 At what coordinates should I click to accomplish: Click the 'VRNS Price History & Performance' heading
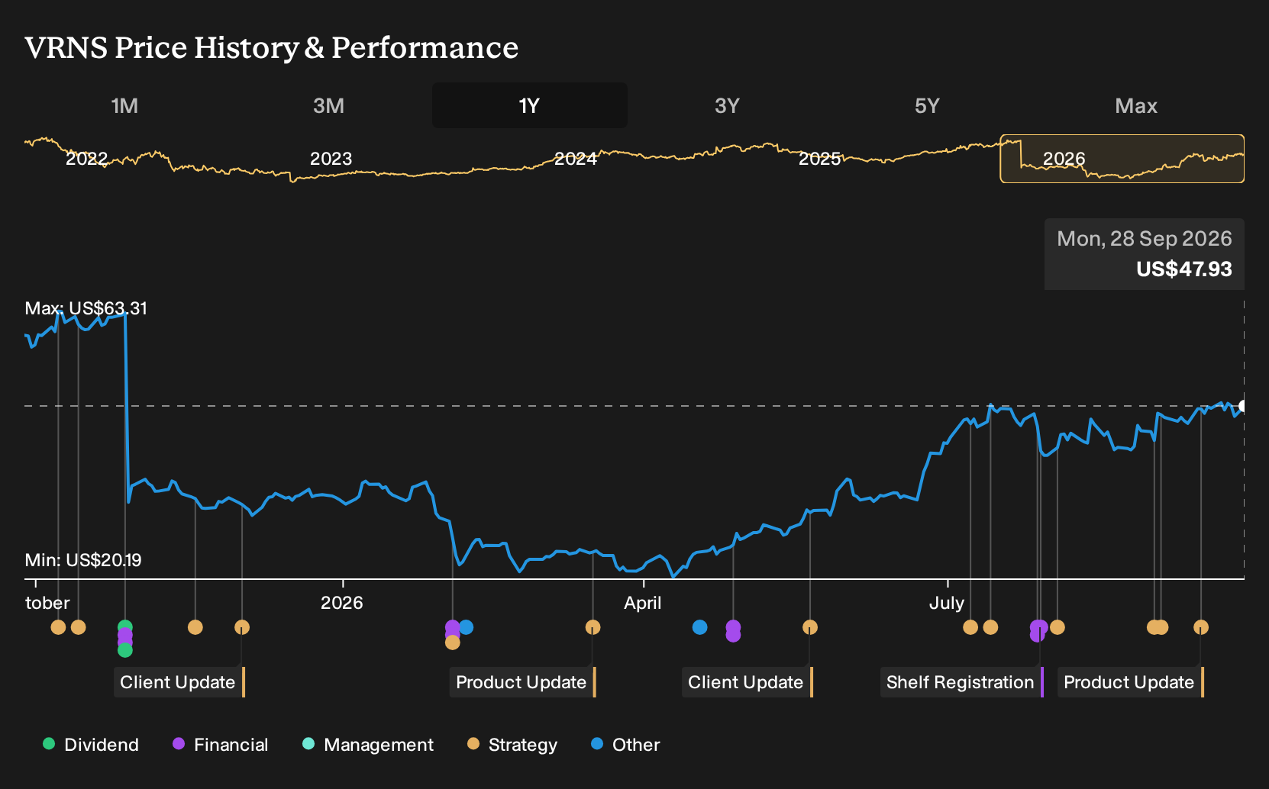tap(272, 47)
